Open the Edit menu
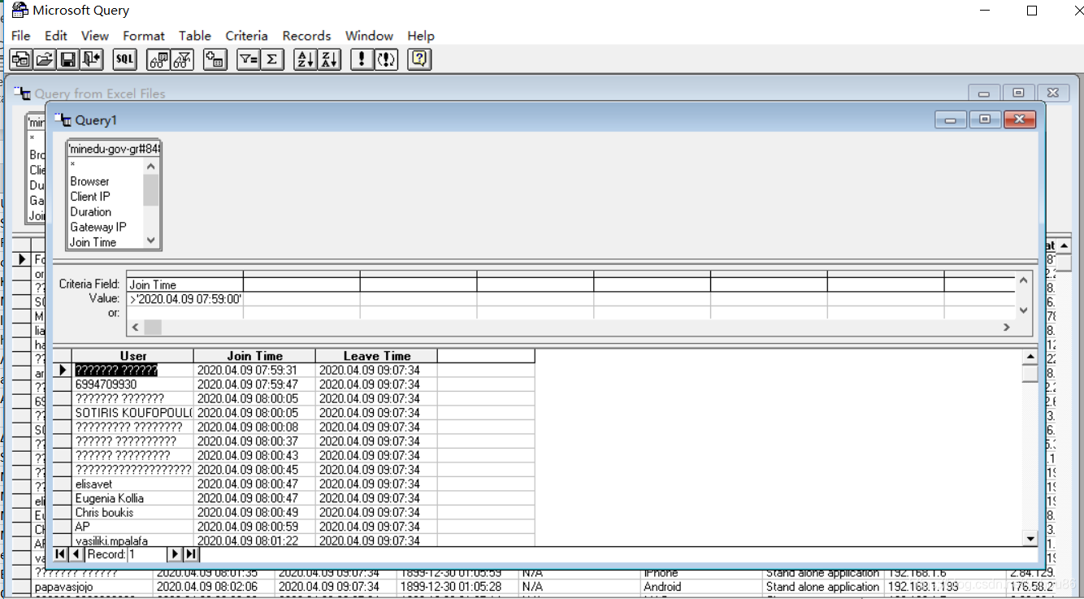The width and height of the screenshot is (1084, 599). 56,36
